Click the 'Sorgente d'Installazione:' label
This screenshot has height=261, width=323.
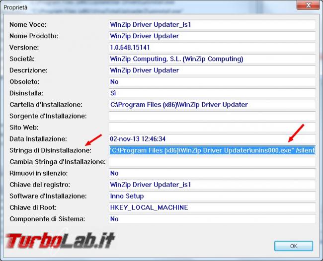[x=48, y=116]
